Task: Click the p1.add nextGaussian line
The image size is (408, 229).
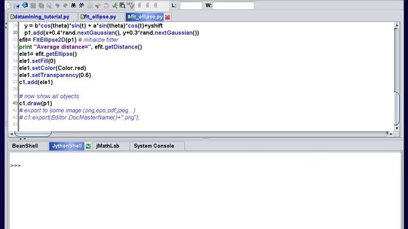Action: 112,32
